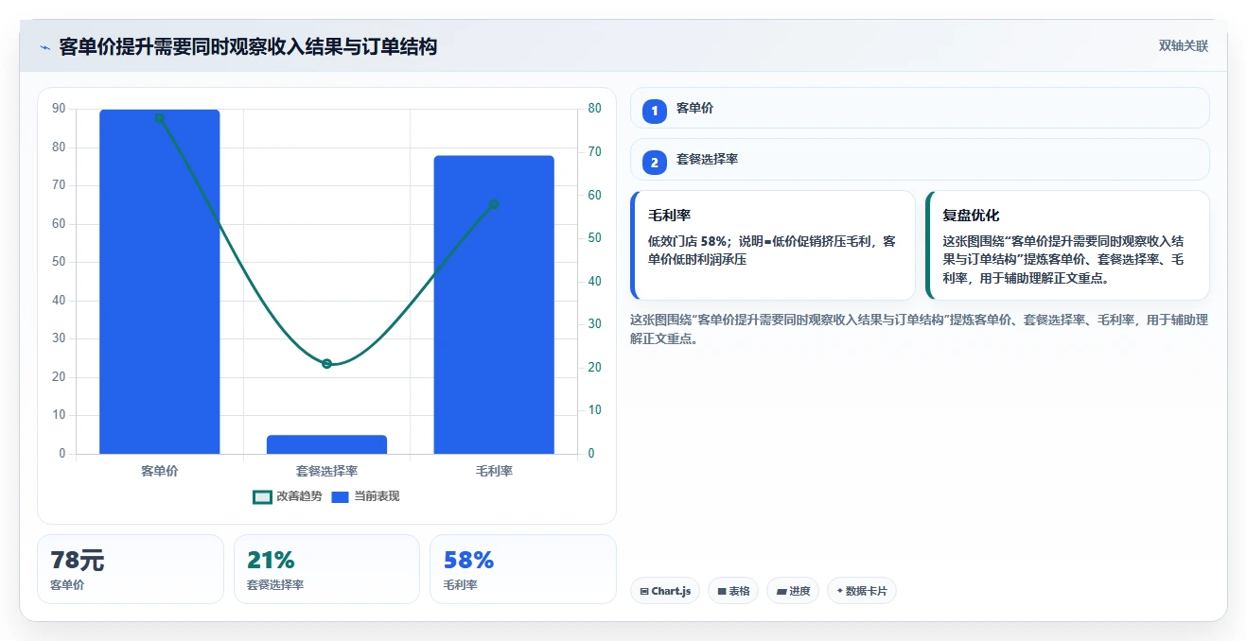Click the short 套餐选择率 bar in chart
The height and width of the screenshot is (641, 1247).
tap(326, 444)
